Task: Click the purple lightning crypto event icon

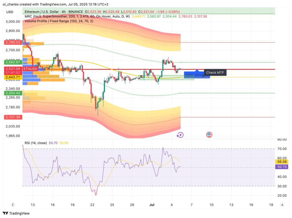Action: click(x=180, y=134)
